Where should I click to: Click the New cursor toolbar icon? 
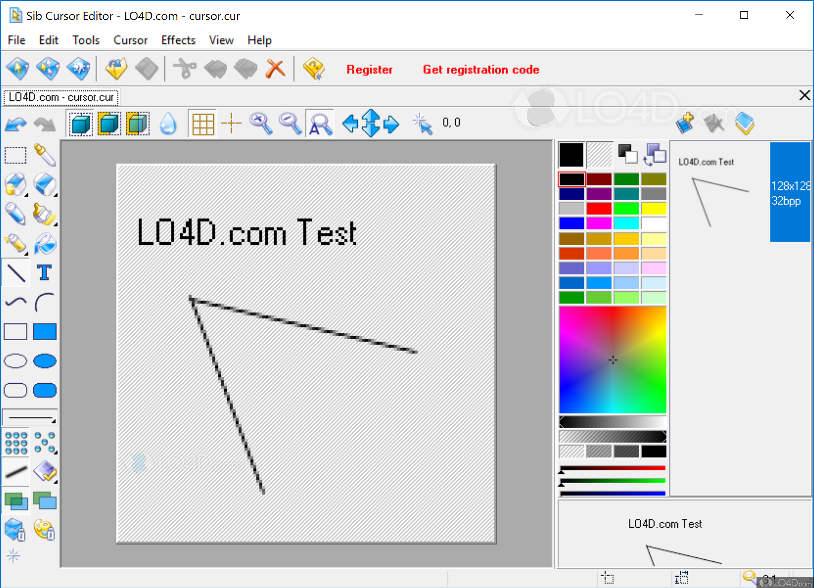pyautogui.click(x=18, y=69)
